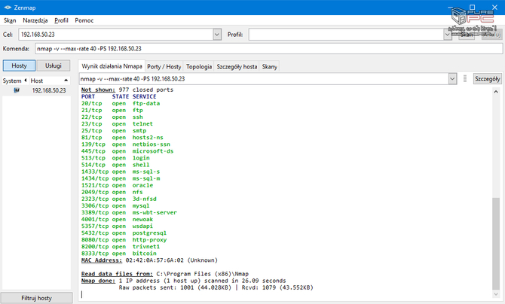This screenshot has width=505, height=304.
Task: Click the 3306/tcp mysql line
Action: (x=115, y=205)
